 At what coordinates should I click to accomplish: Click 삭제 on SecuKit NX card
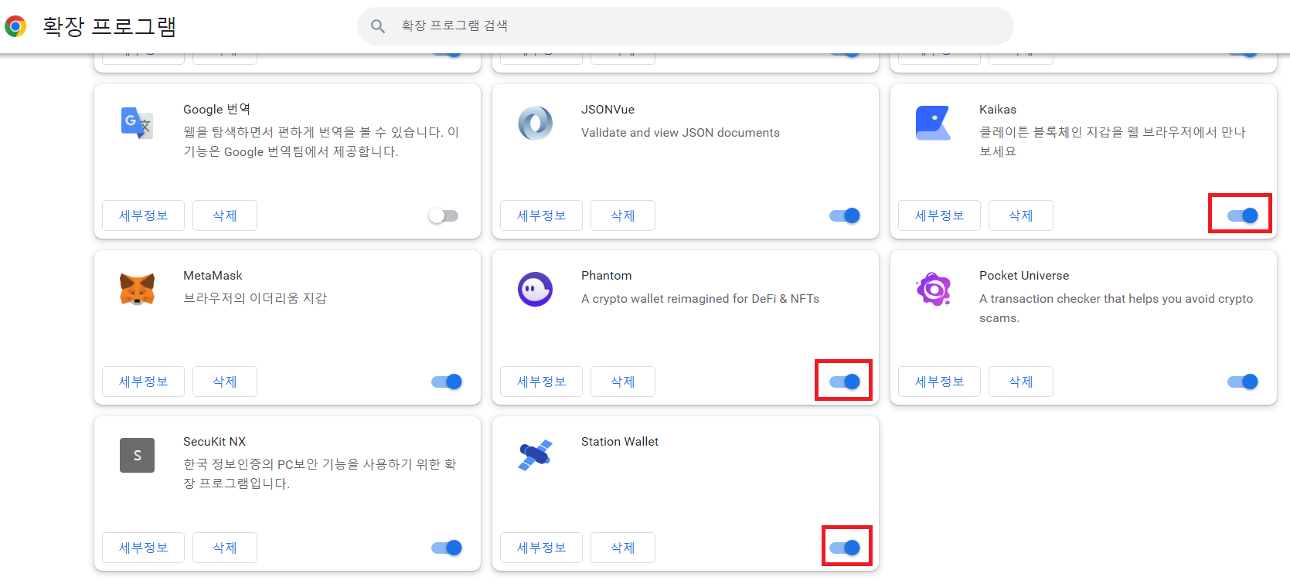tap(225, 548)
